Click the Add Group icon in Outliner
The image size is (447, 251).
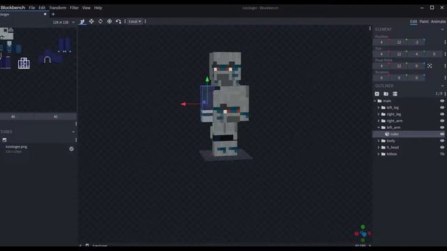pyautogui.click(x=386, y=93)
